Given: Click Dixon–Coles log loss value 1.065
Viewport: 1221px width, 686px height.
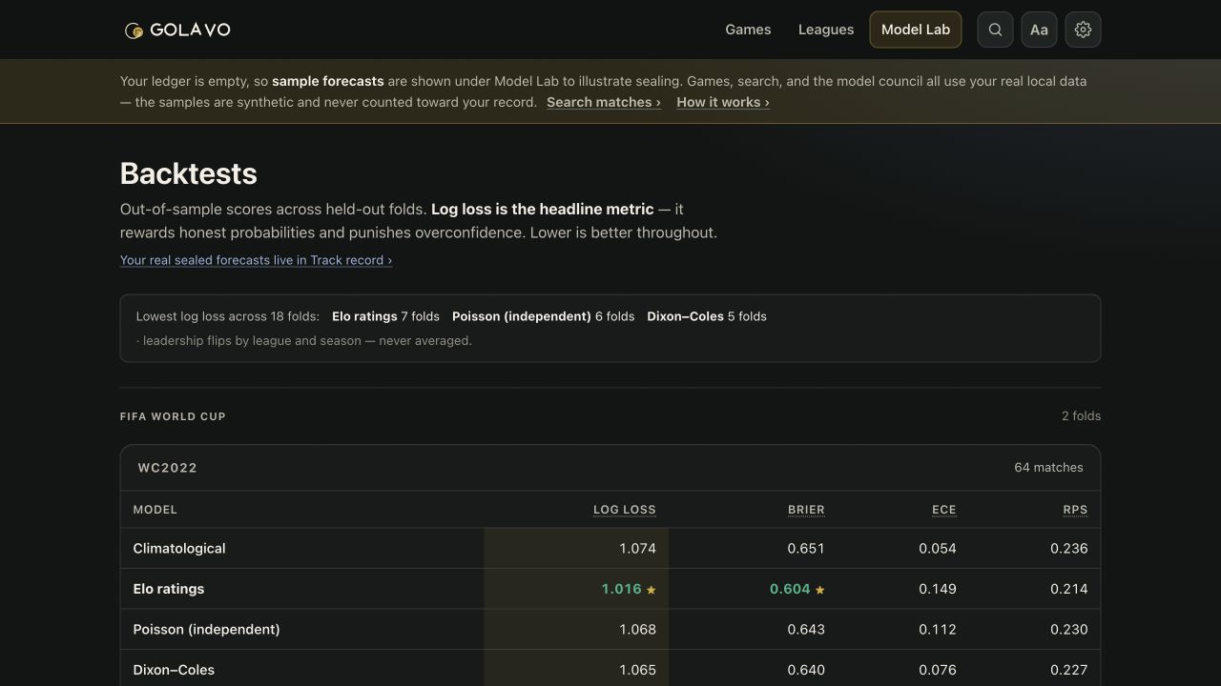Looking at the screenshot, I should coord(637,670).
